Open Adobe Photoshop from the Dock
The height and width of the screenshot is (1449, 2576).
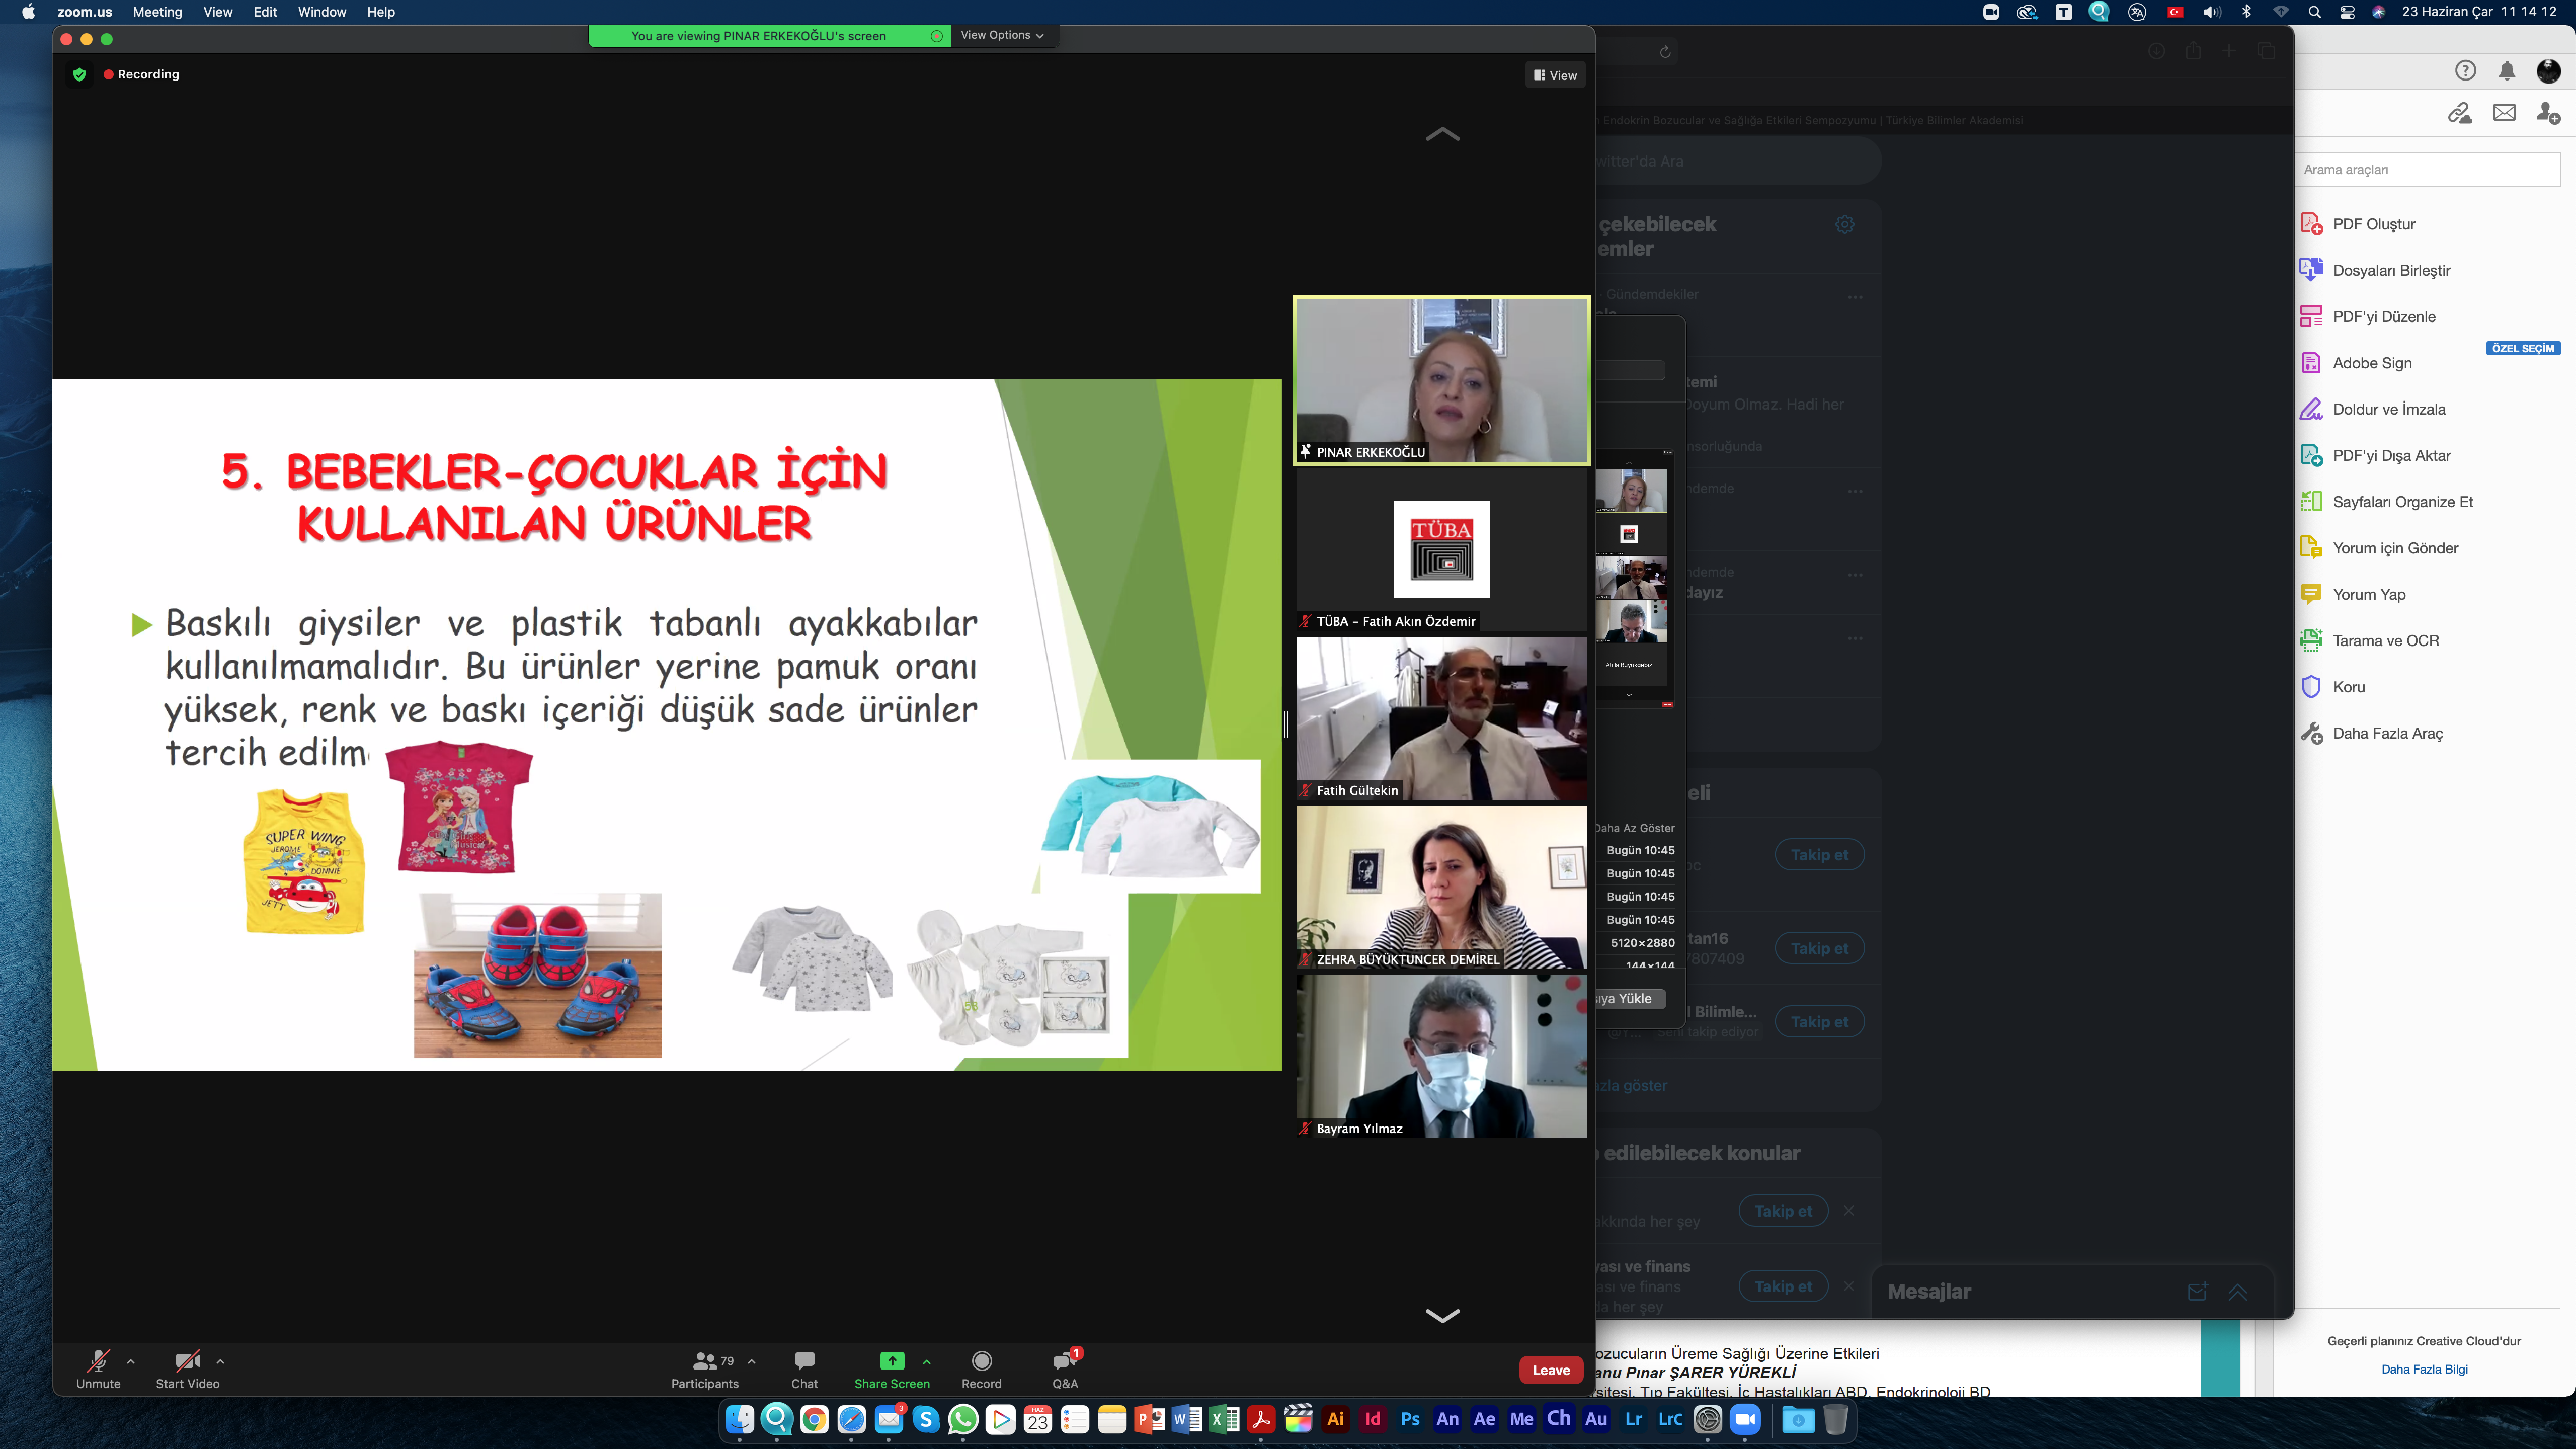pyautogui.click(x=1410, y=1419)
